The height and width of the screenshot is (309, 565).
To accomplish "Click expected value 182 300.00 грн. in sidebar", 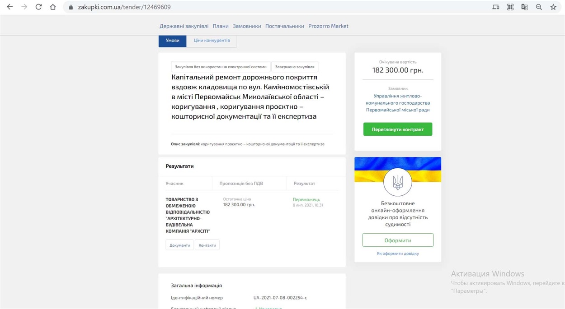I will [398, 70].
